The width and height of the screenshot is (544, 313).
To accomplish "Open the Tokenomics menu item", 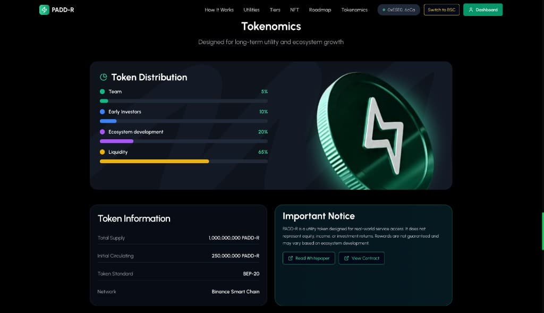I will point(355,10).
